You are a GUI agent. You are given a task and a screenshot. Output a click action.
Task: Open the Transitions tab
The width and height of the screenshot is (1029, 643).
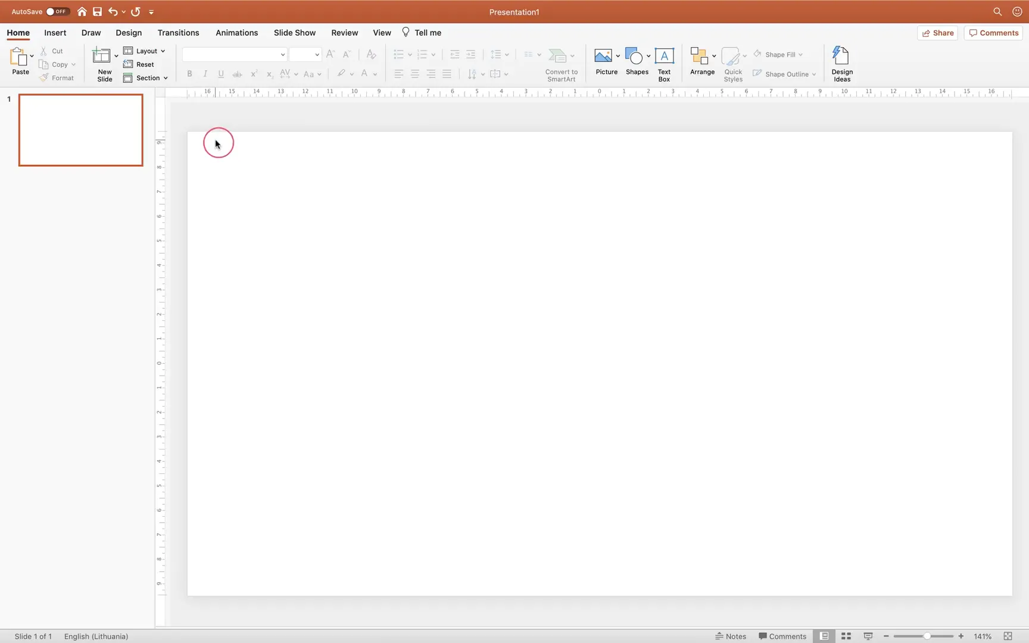coord(178,33)
